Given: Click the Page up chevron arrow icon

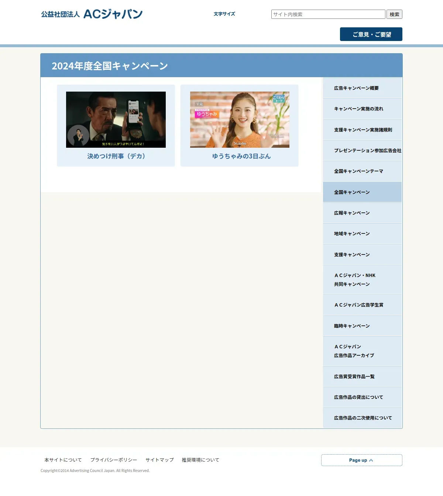Looking at the screenshot, I should 371,460.
